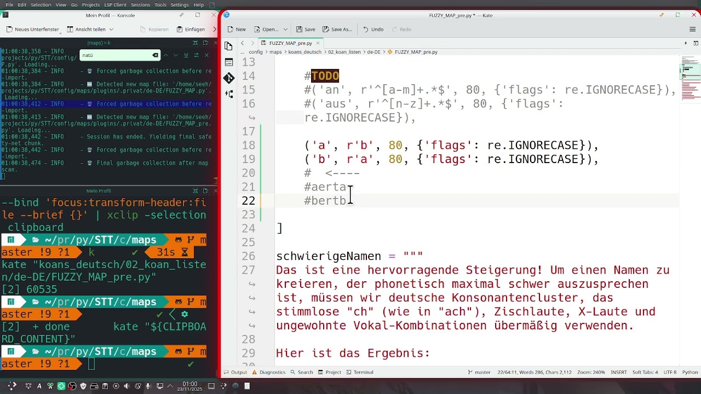
Task: Click Einfügen in the Konsole toolbar
Action: (193, 29)
